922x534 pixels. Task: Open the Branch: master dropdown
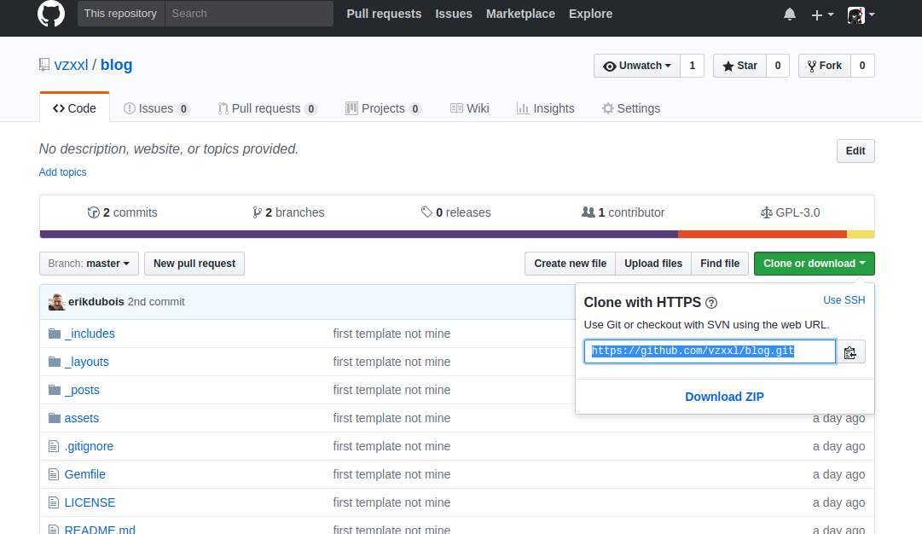(89, 264)
